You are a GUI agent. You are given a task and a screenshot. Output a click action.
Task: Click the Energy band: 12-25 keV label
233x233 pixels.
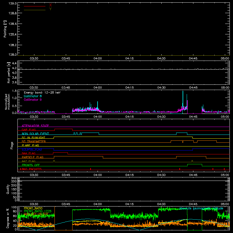42,93
